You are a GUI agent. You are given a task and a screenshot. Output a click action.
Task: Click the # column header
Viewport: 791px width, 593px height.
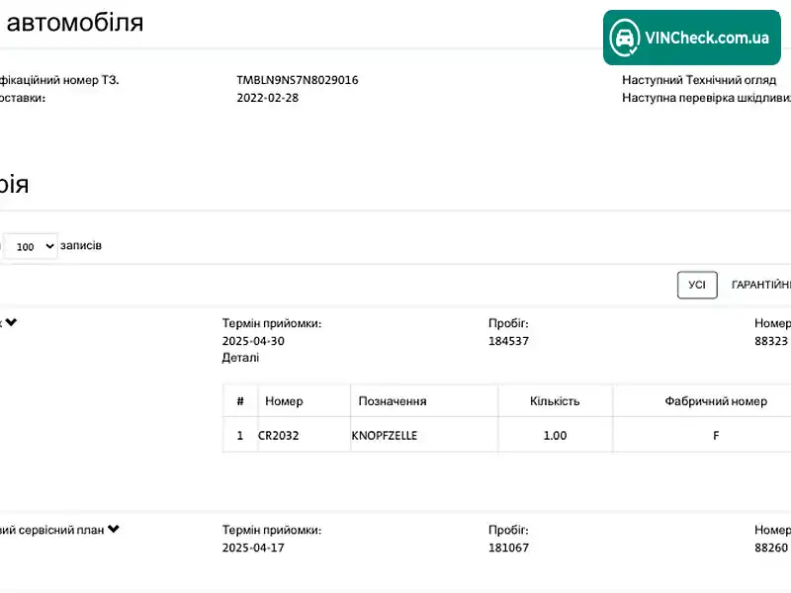coord(240,401)
